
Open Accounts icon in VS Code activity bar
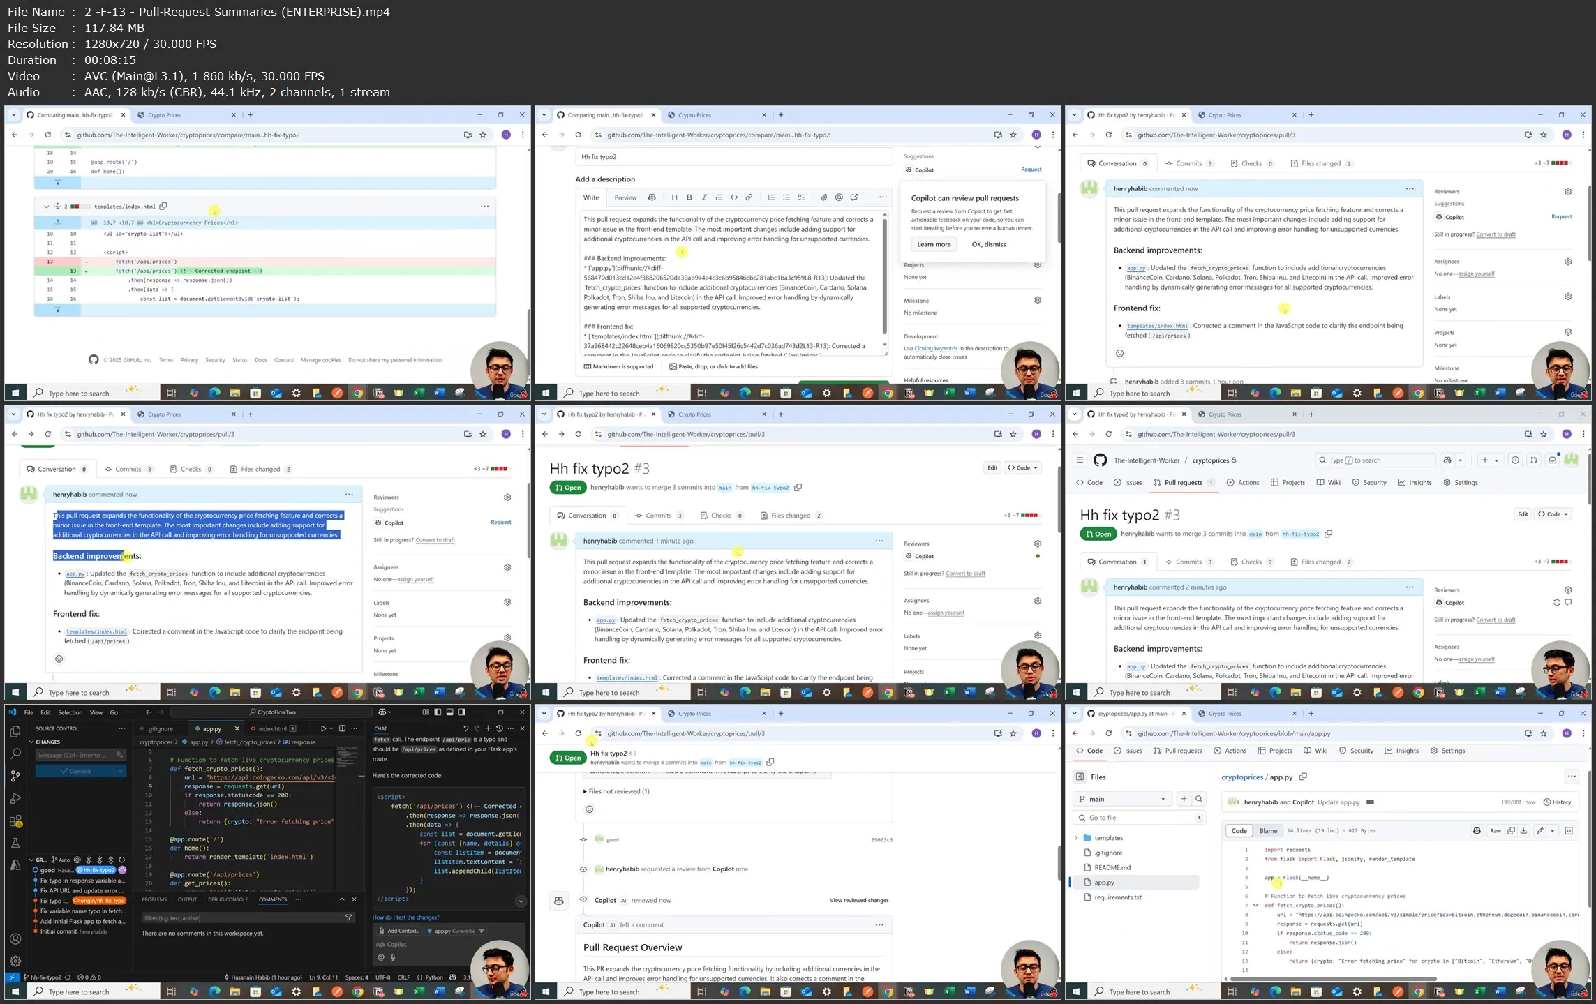(x=15, y=939)
